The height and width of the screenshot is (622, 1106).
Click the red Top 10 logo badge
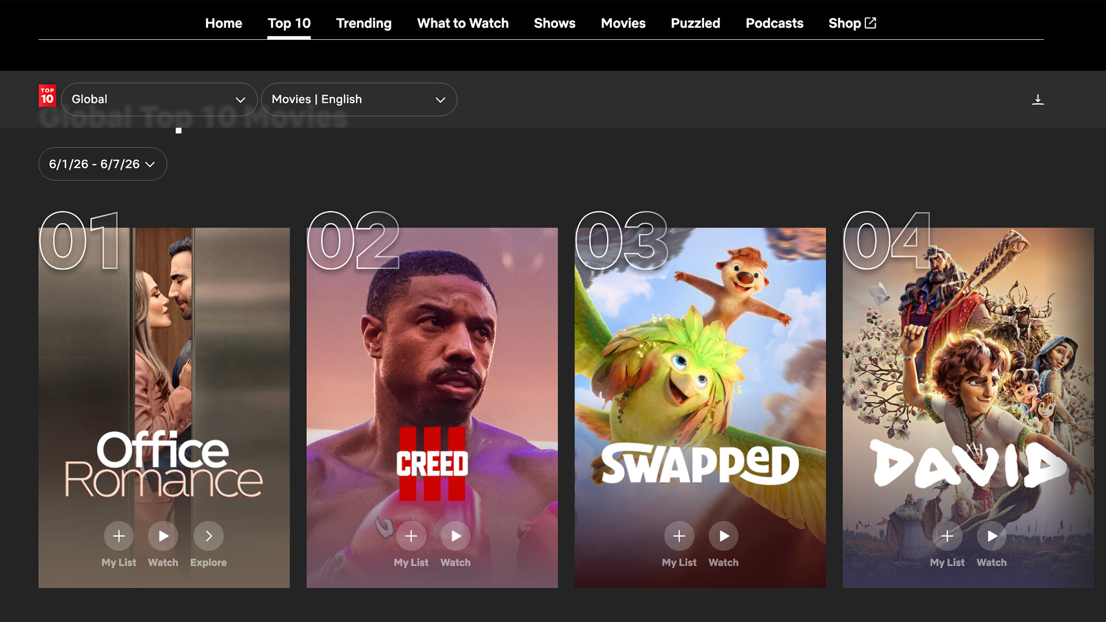[47, 96]
